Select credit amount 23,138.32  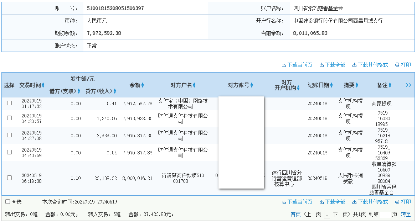tap(105, 178)
